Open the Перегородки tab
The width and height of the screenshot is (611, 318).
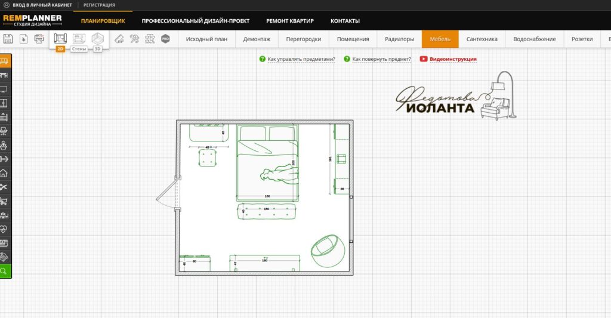304,39
